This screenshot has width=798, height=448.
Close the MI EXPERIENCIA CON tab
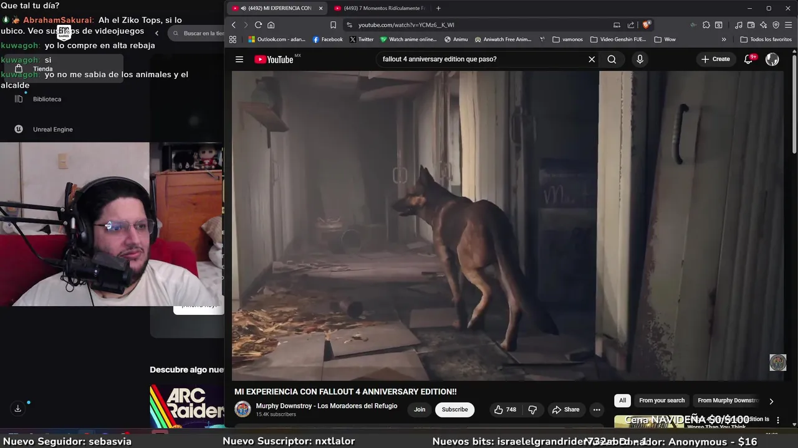(x=320, y=8)
